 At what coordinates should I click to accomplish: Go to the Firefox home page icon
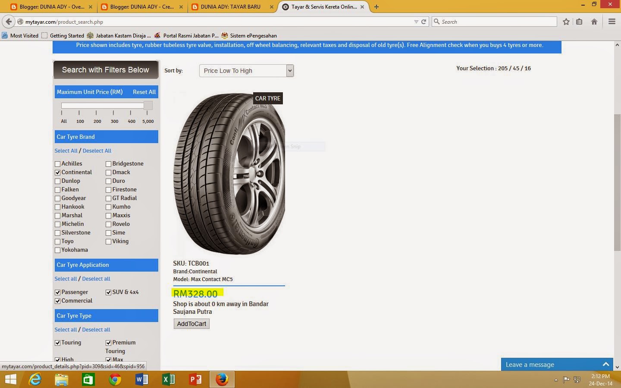(594, 22)
